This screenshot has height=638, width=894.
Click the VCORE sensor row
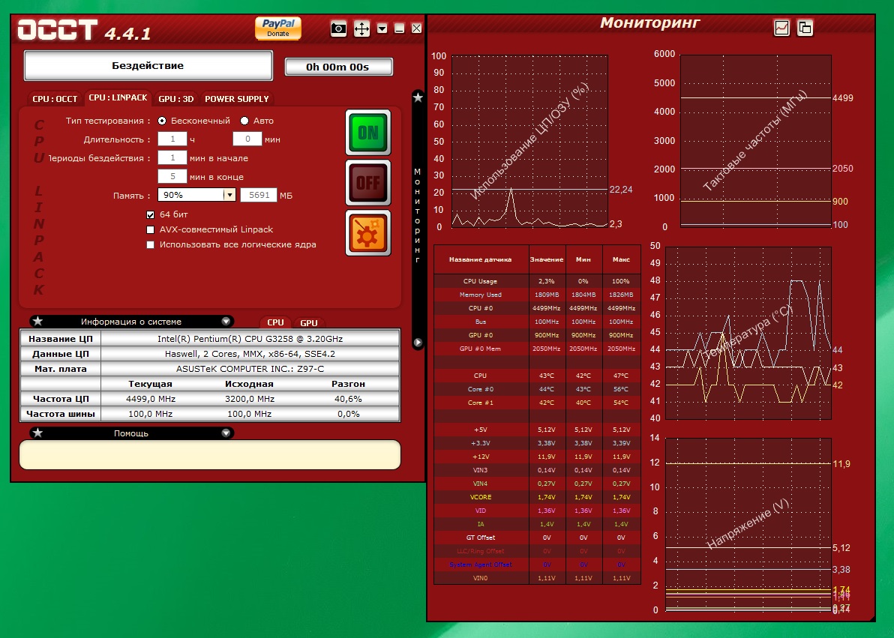click(x=537, y=497)
